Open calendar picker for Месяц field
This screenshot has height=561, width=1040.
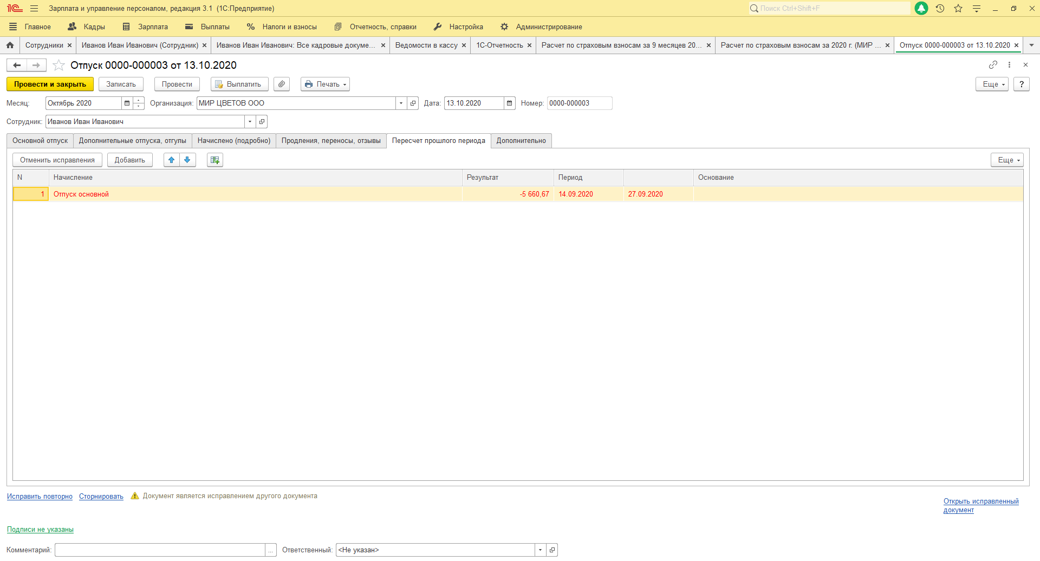(x=127, y=103)
